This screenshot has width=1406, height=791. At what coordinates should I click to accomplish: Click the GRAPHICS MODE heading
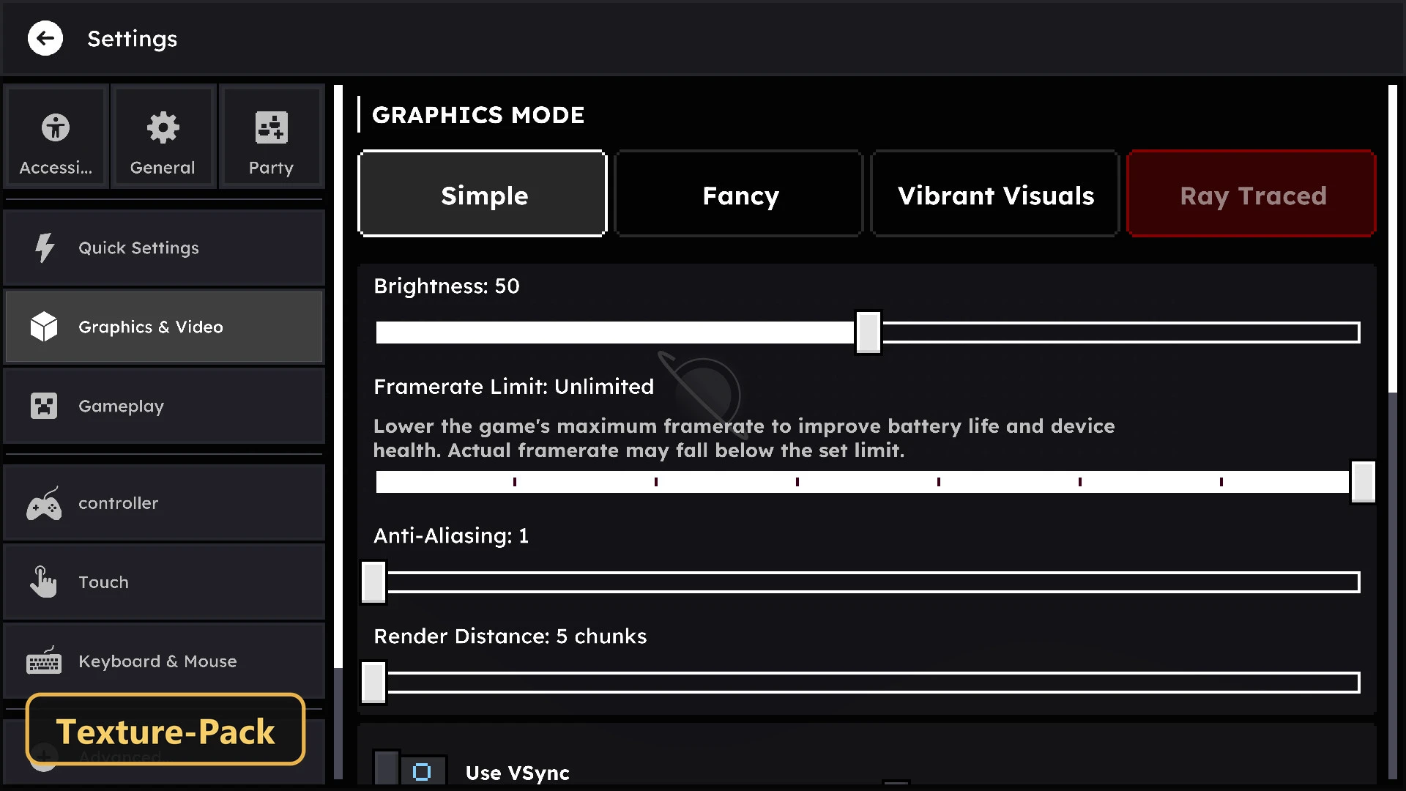point(478,115)
